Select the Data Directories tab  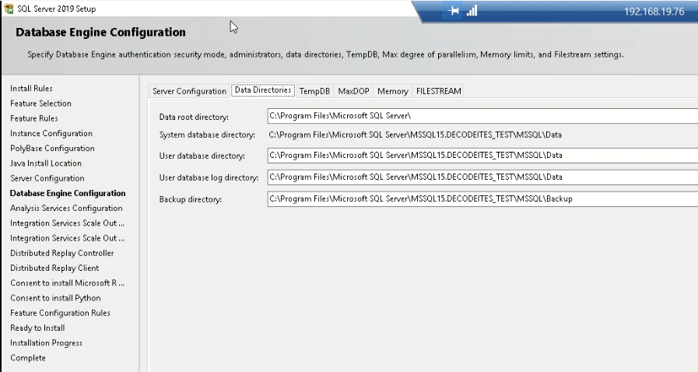tap(263, 89)
